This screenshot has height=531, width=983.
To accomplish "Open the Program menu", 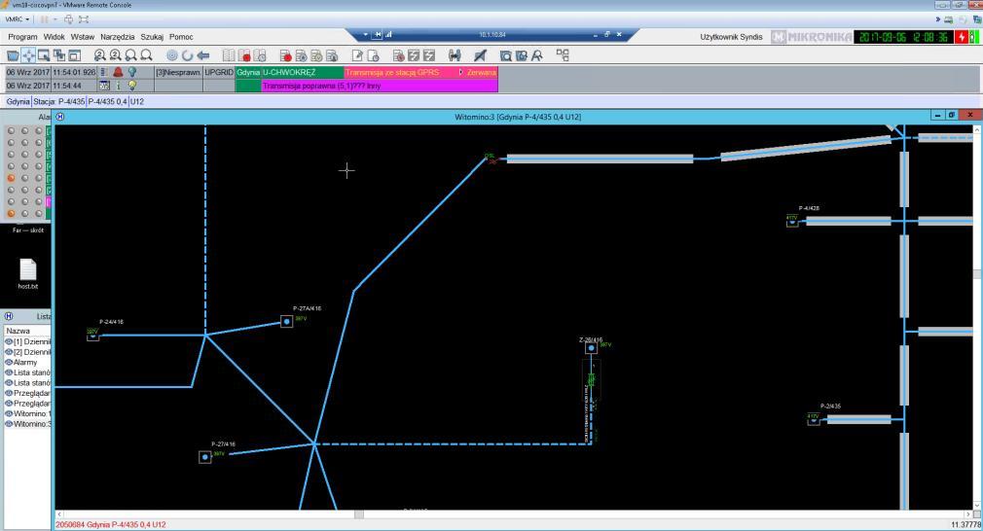I will coord(22,37).
